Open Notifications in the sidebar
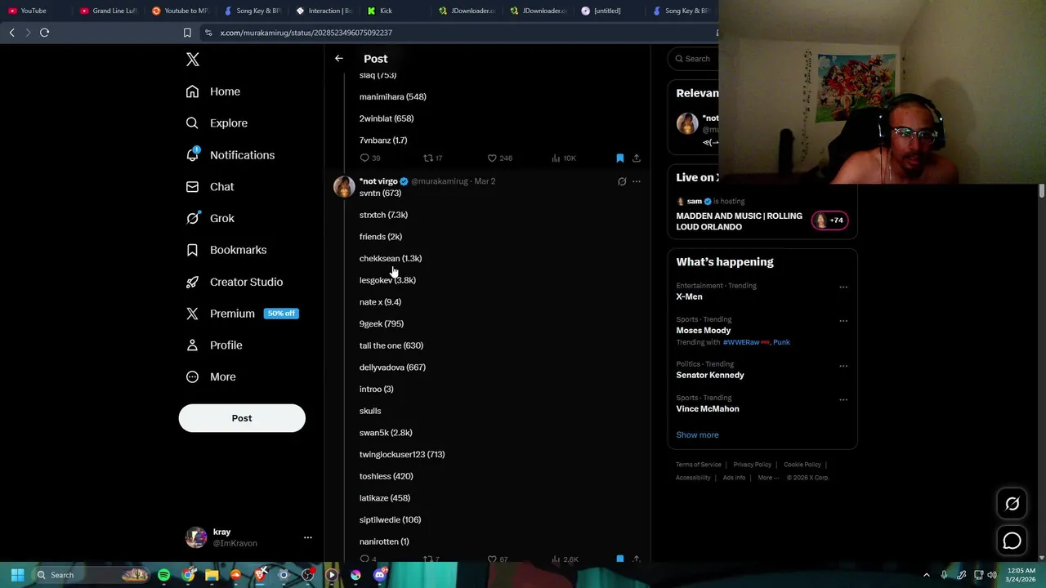Image resolution: width=1046 pixels, height=588 pixels. [230, 155]
